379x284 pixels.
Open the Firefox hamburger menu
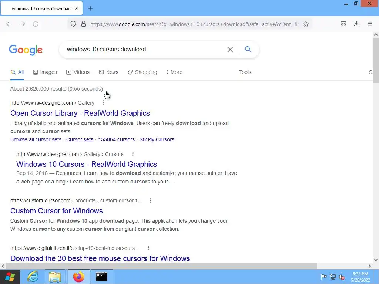pyautogui.click(x=370, y=24)
